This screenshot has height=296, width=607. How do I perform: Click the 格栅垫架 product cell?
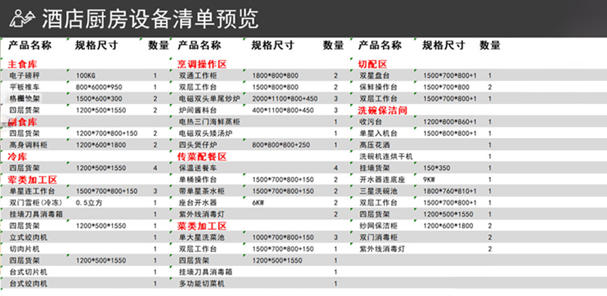tap(25, 99)
